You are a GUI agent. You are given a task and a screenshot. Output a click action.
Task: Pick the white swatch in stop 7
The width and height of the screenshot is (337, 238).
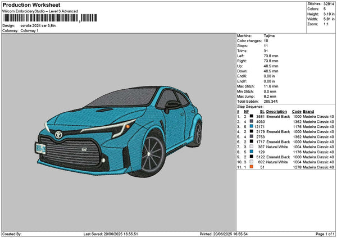[252, 147]
